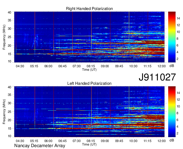Click the 6 dB tick on Left Handed colorbar

pos(177,120)
